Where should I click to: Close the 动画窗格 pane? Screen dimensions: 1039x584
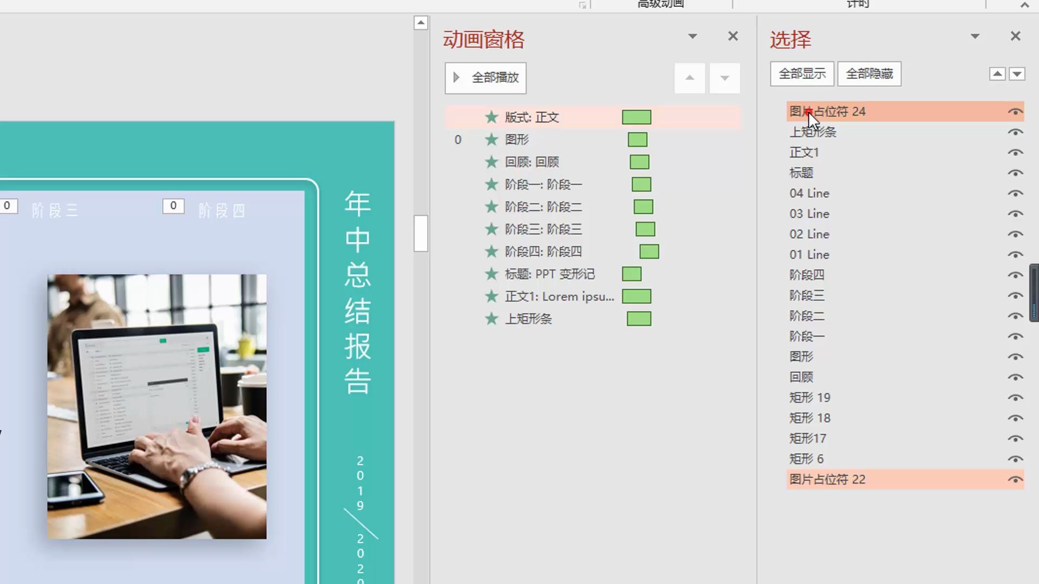pyautogui.click(x=733, y=36)
